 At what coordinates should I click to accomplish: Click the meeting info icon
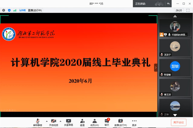4,10
